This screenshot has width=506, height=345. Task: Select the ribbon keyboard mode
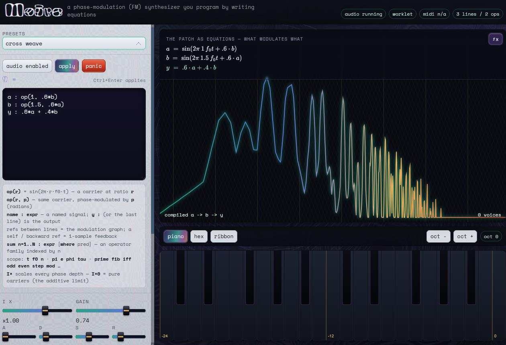click(224, 236)
